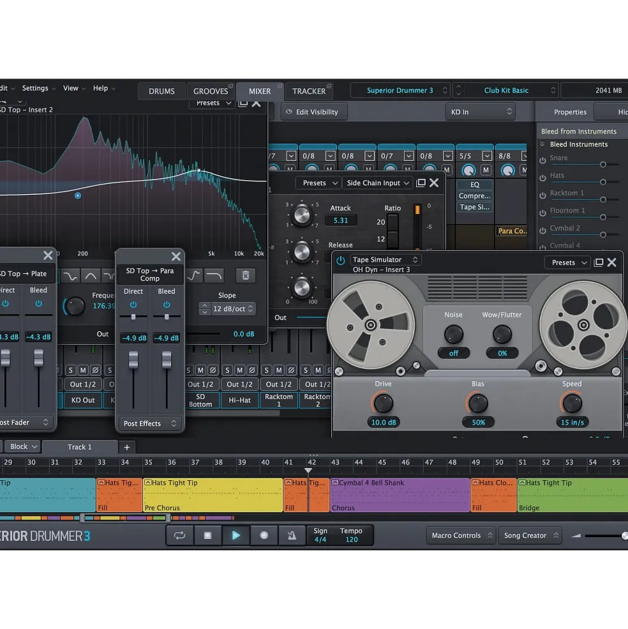Add a new track with plus button
The image size is (628, 629).
click(x=127, y=447)
